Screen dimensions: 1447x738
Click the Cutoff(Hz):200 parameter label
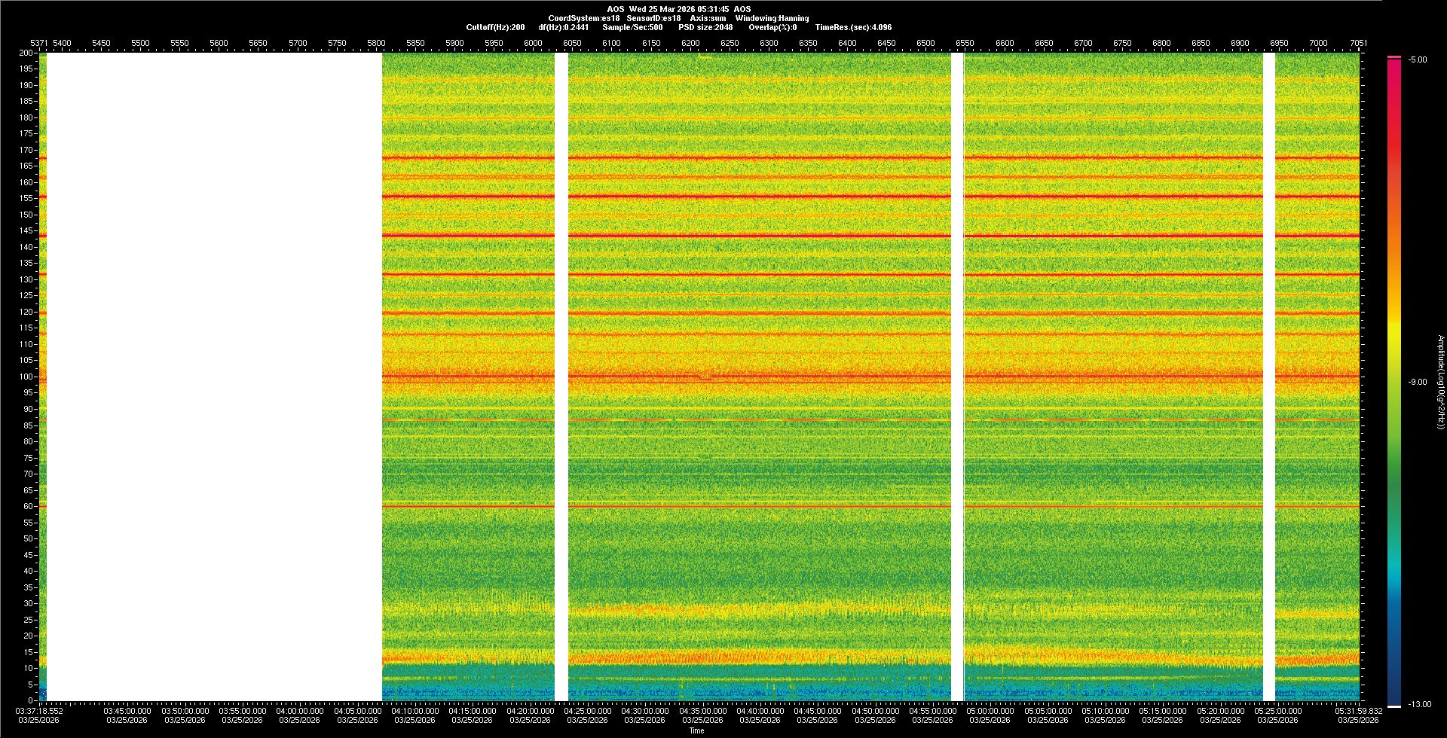pyautogui.click(x=495, y=27)
